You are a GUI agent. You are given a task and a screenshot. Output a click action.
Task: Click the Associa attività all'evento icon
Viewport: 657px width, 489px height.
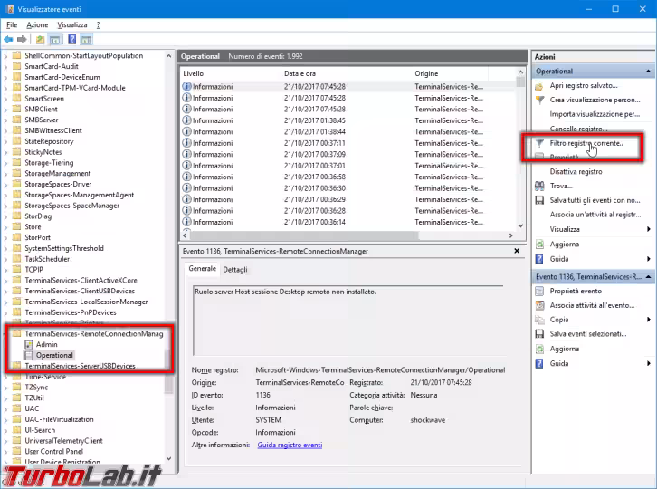tap(539, 305)
